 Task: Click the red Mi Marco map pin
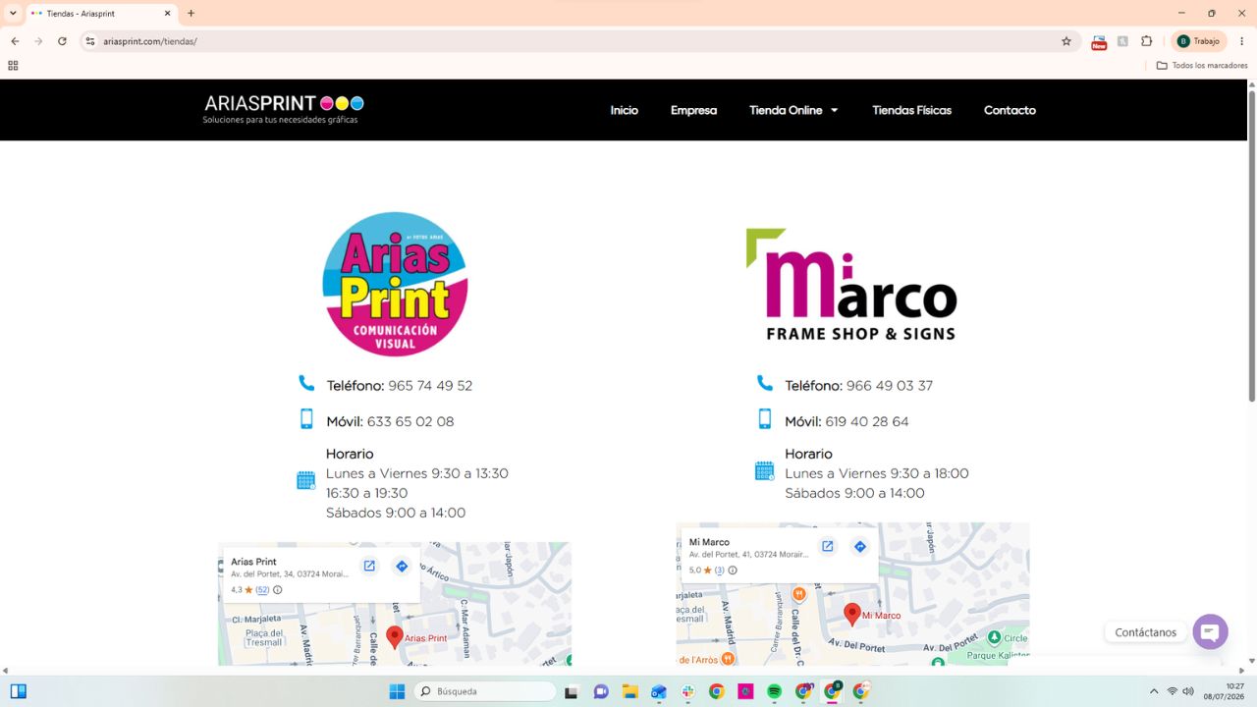852,615
